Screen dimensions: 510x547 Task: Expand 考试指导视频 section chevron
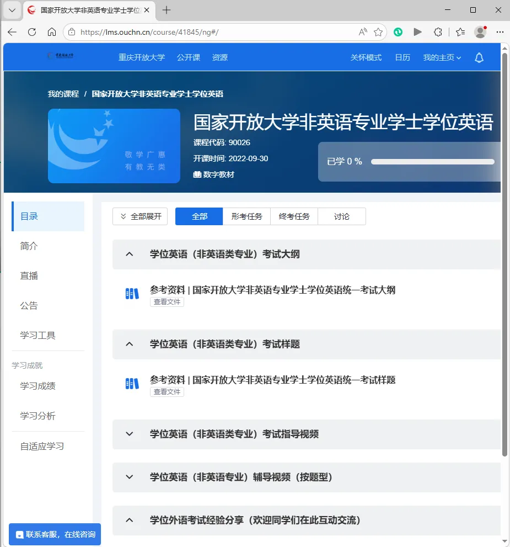coord(129,434)
